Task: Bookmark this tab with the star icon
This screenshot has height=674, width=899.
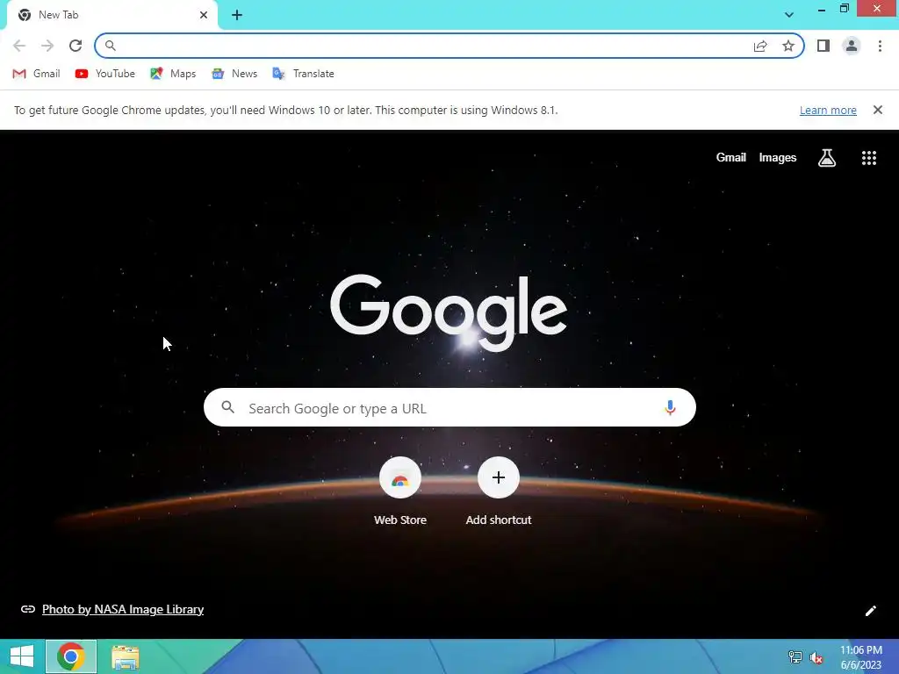Action: click(788, 46)
